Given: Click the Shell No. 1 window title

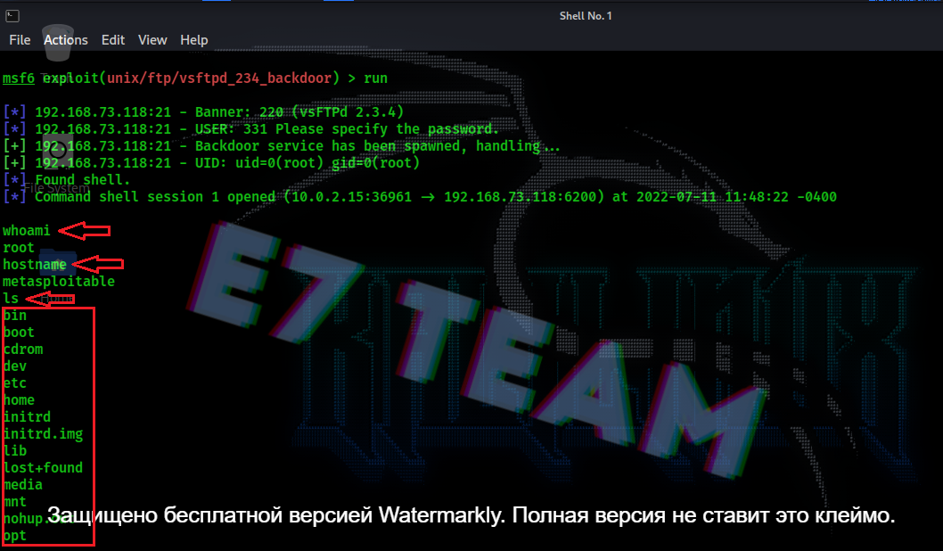Looking at the screenshot, I should click(586, 16).
